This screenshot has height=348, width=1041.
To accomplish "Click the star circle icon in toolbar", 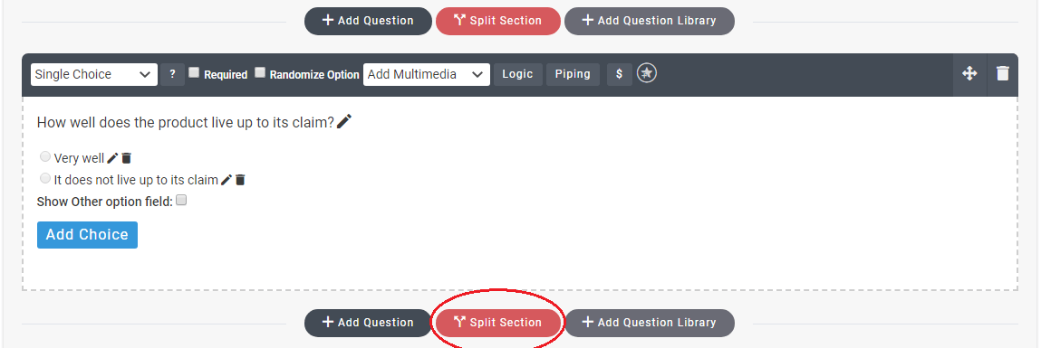I will pos(647,73).
